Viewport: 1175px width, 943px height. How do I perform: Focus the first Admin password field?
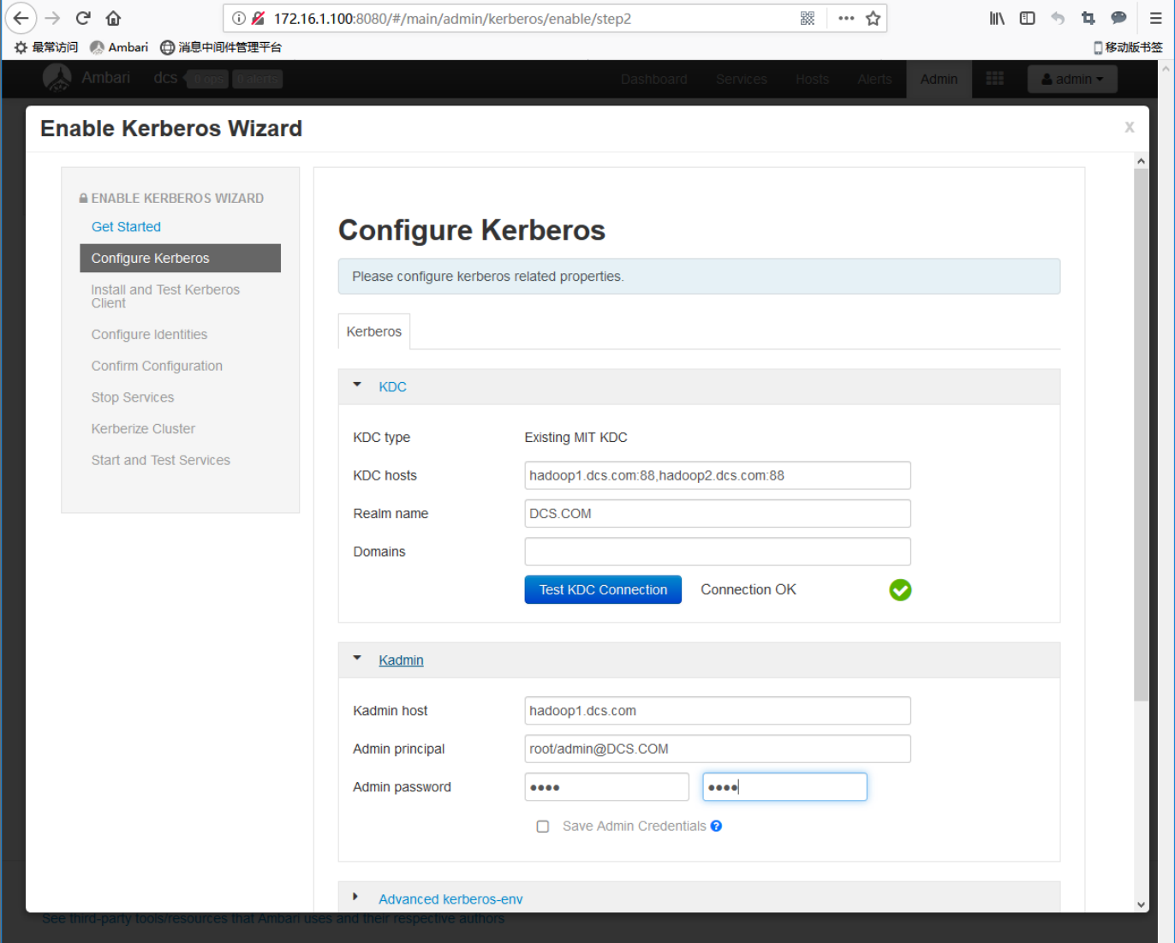606,786
